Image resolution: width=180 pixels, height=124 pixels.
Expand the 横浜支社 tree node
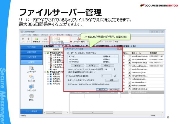pos(48,79)
